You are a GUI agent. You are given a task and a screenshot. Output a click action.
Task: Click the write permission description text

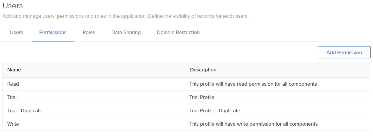pyautogui.click(x=253, y=124)
